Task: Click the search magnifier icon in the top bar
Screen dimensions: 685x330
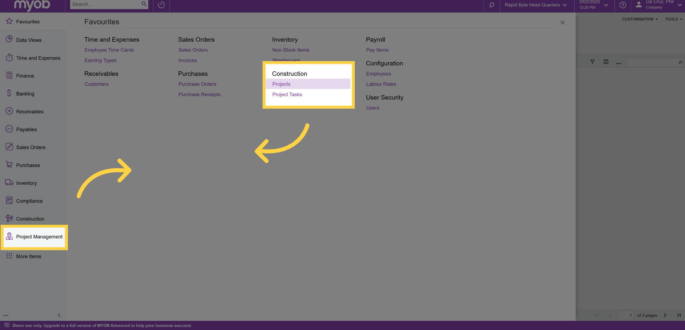Action: 144,4
